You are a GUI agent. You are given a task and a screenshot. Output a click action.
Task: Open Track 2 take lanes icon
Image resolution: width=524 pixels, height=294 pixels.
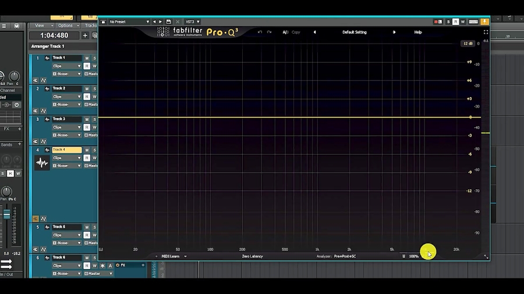pyautogui.click(x=36, y=111)
